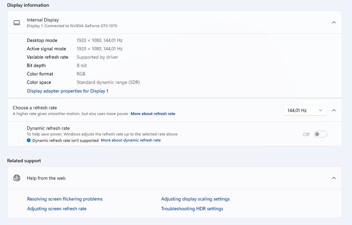Open the More about refresh rate link

(x=153, y=114)
